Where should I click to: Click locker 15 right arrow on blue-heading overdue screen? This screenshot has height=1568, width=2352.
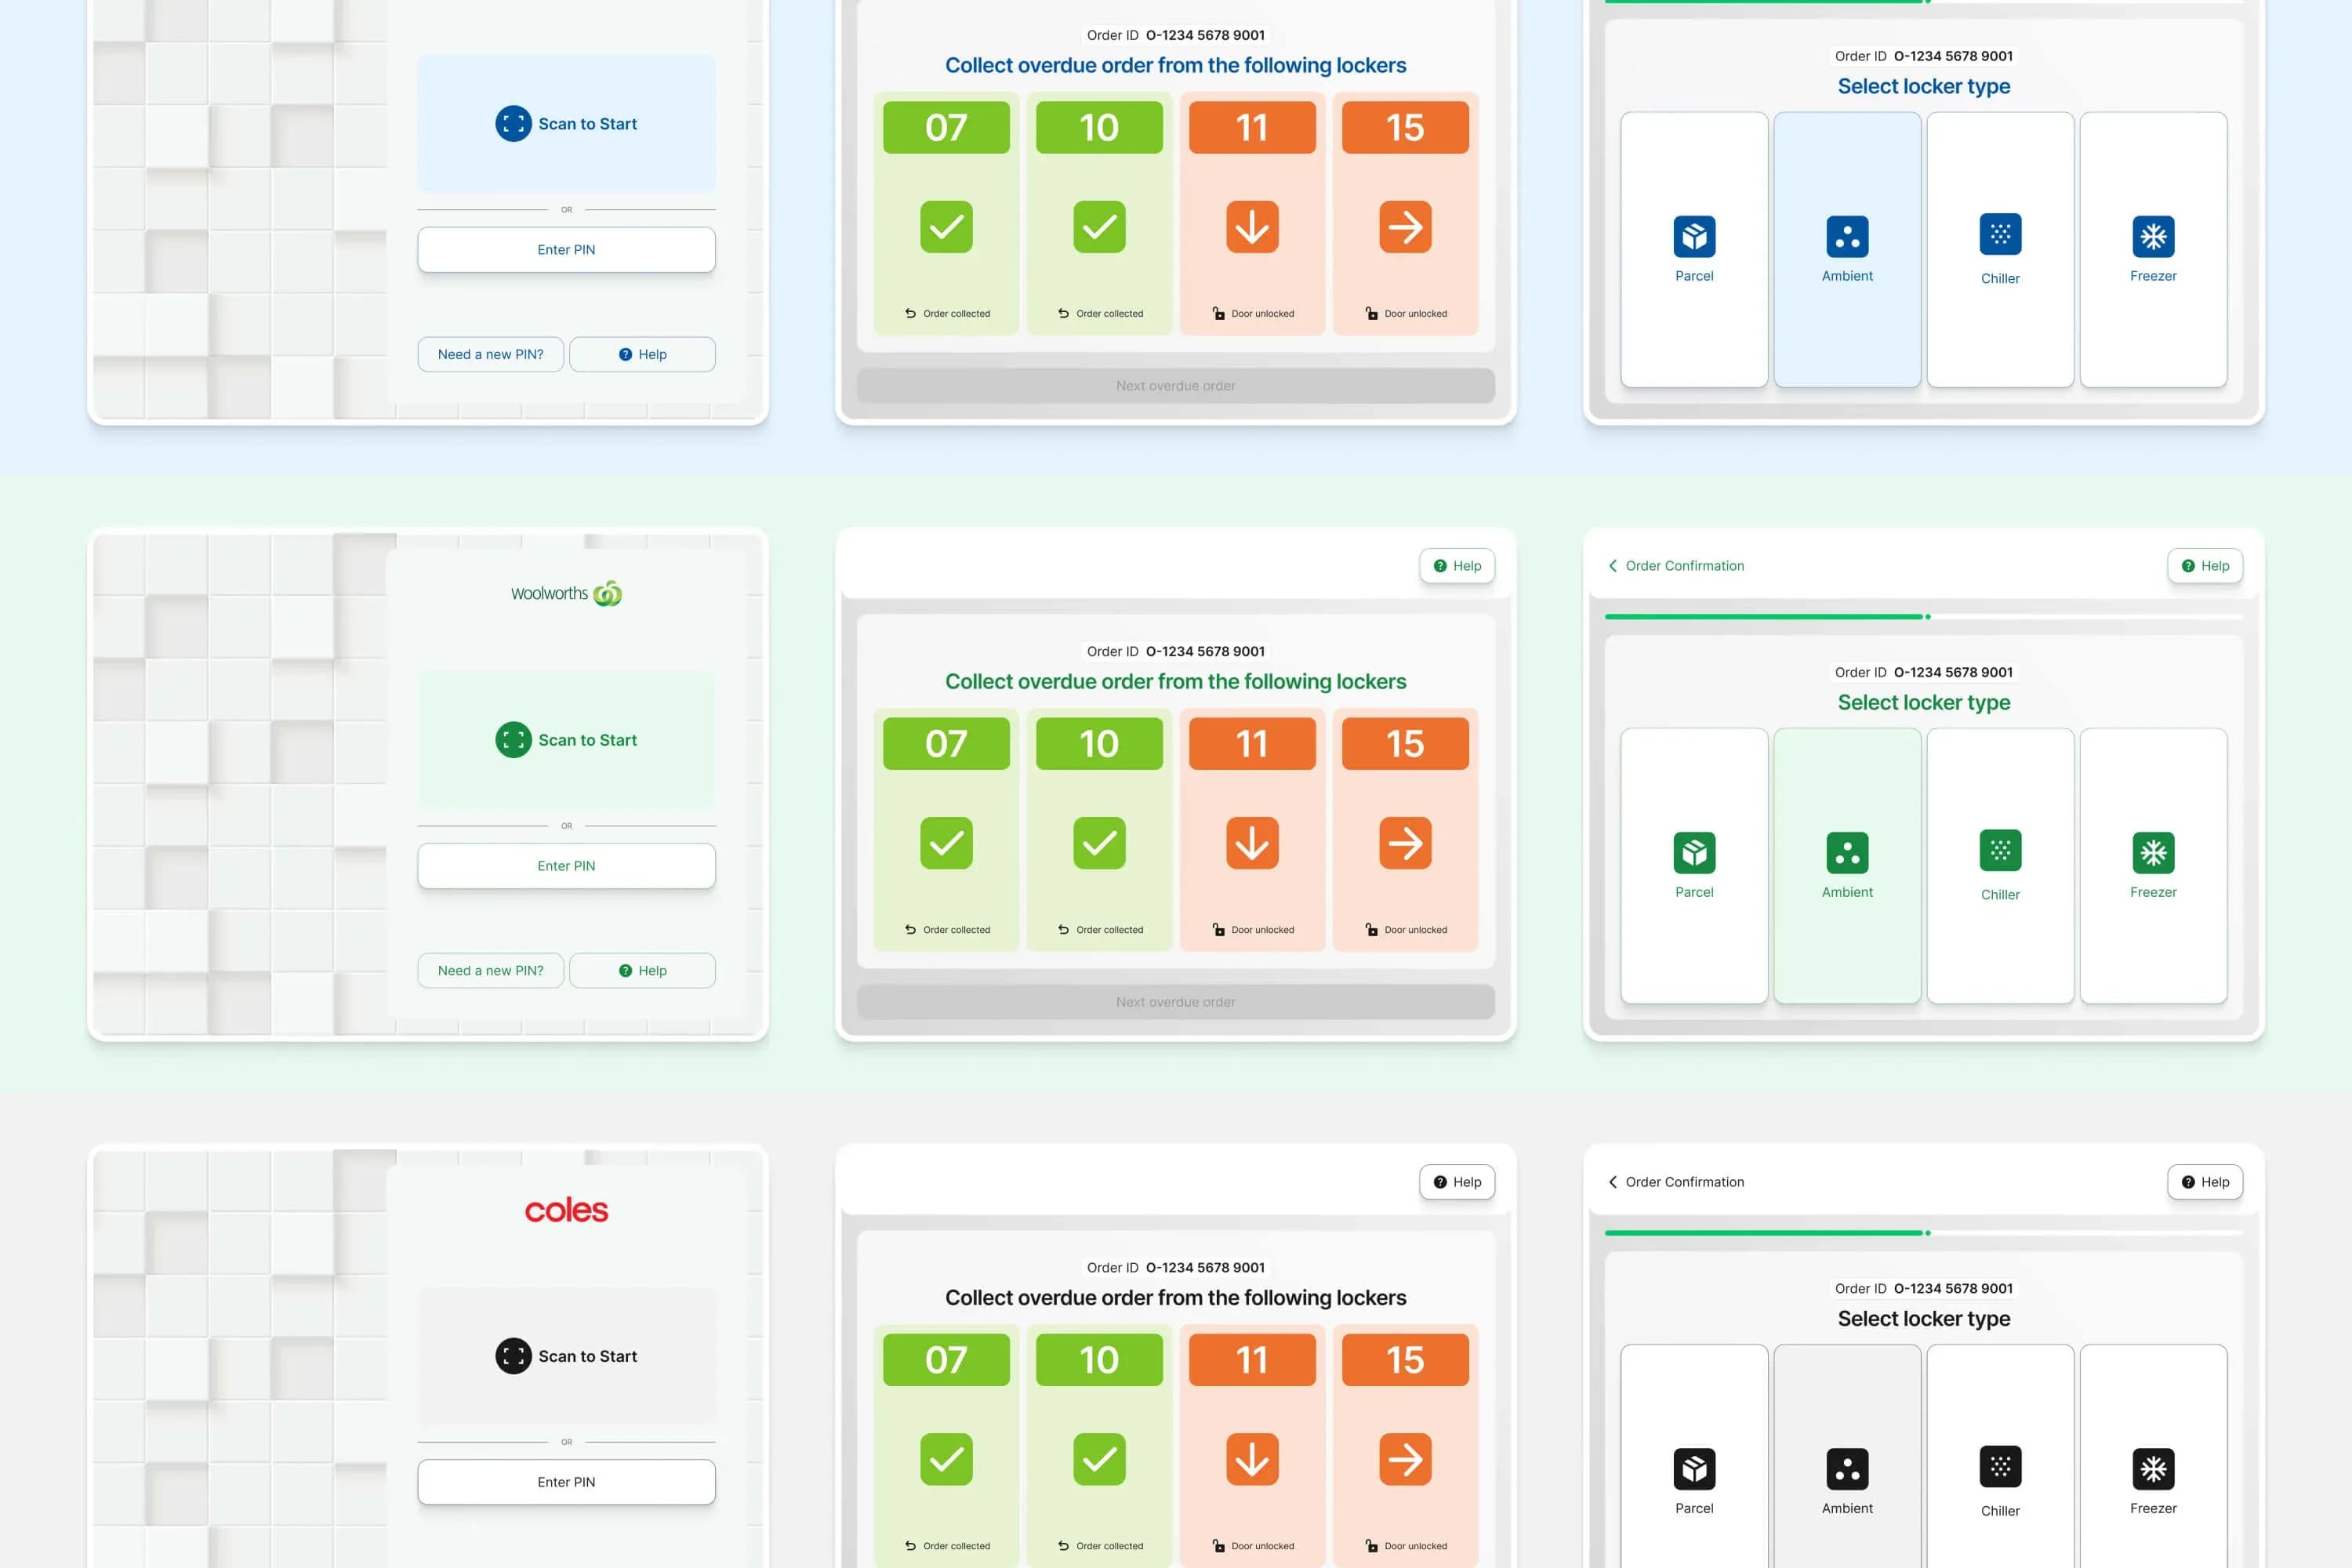(1405, 227)
